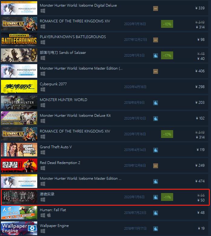The width and height of the screenshot is (211, 236).
Task: Click the Apple platform icon under Human: Fall Flat
Action: [49, 215]
